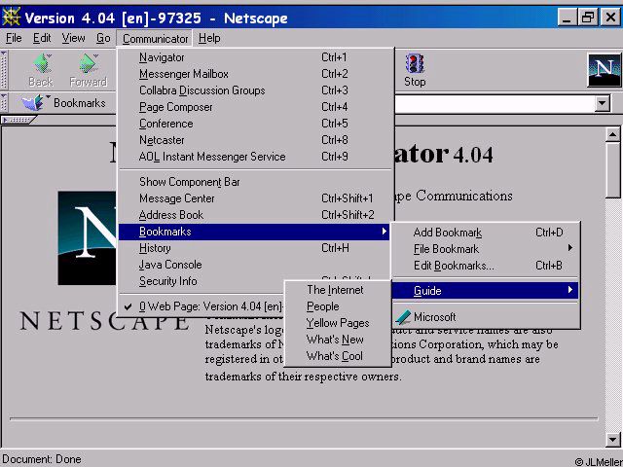
Task: Close the Communicator menu by clicking its title
Action: (155, 39)
